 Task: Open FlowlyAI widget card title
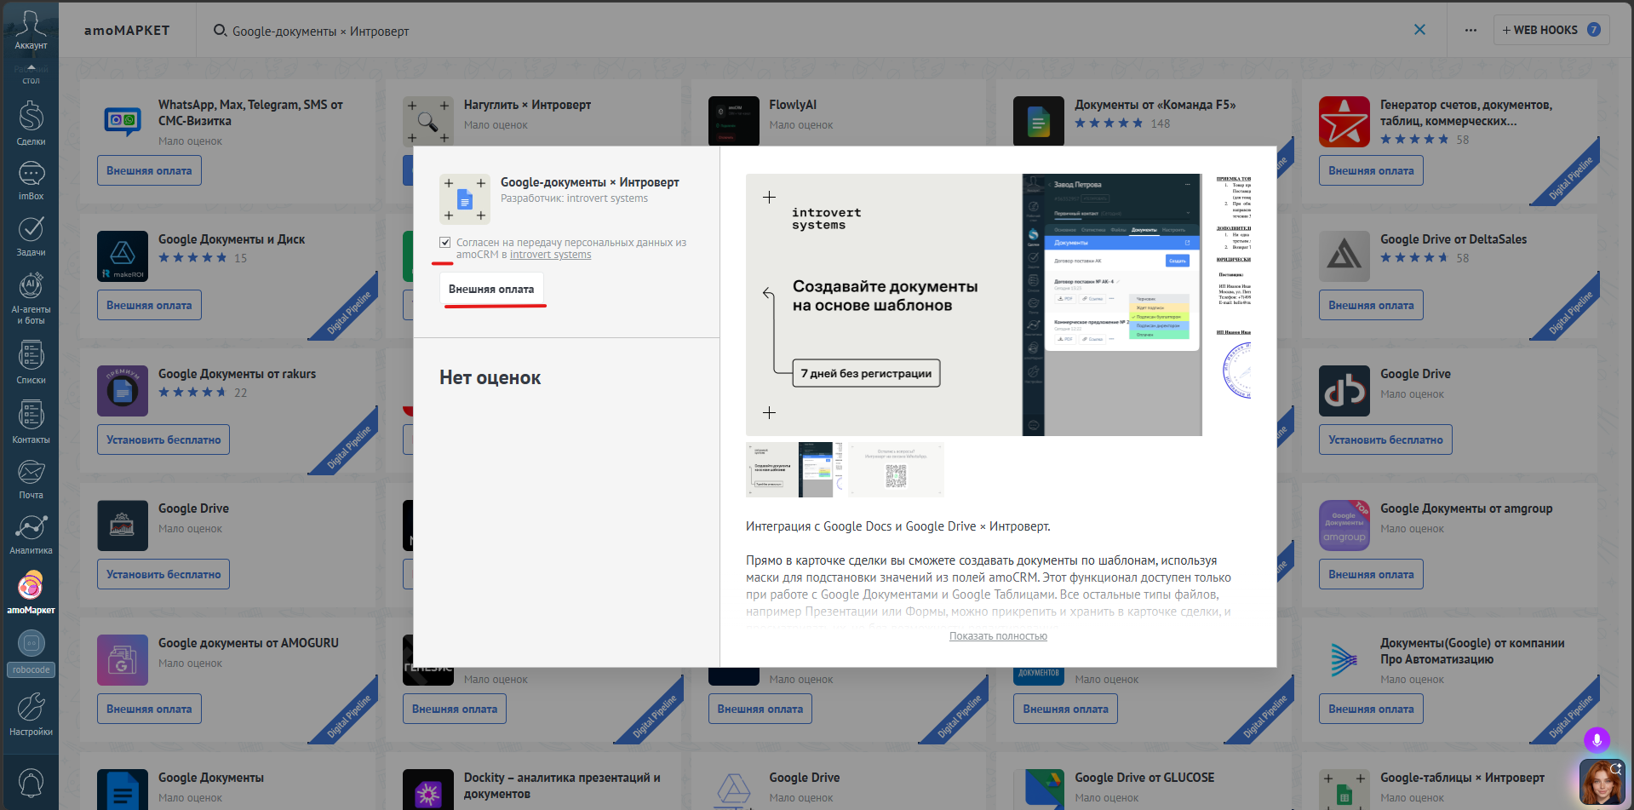pyautogui.click(x=793, y=105)
